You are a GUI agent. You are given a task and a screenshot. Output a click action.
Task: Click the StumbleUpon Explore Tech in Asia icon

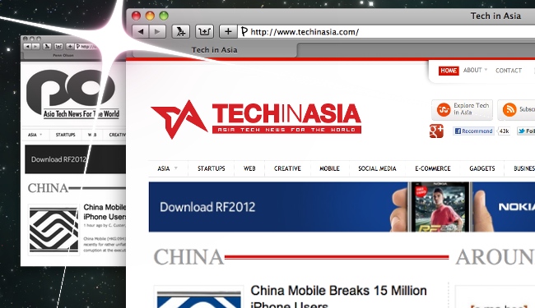444,109
